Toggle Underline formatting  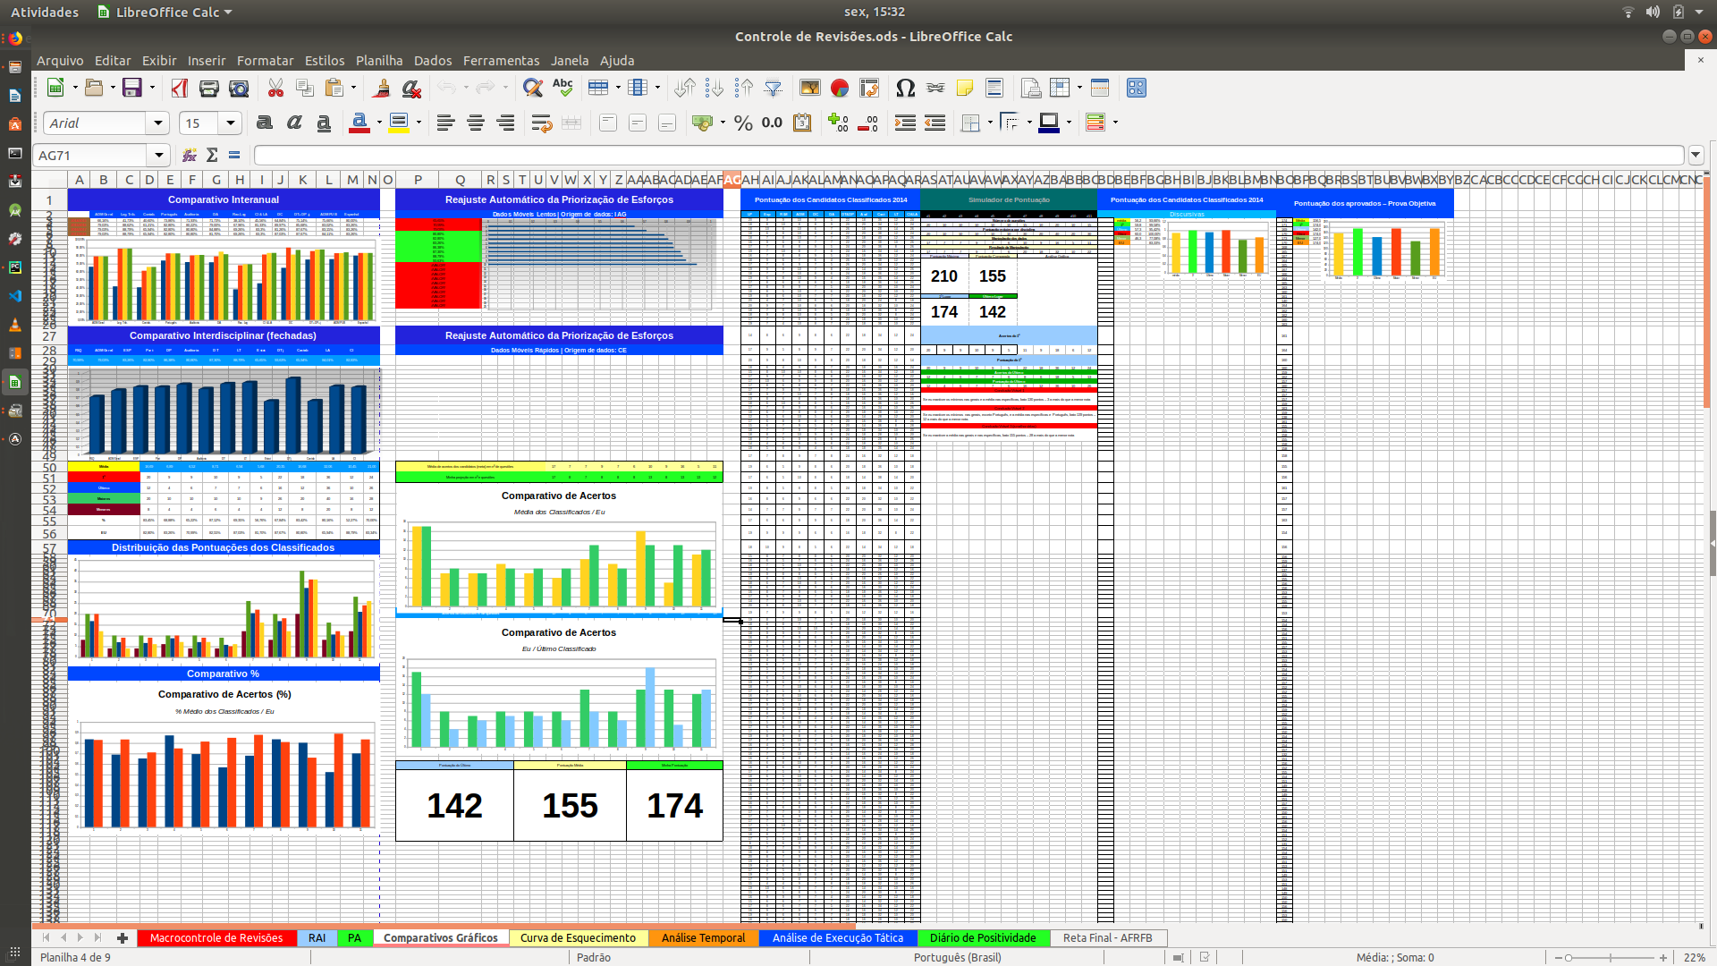(324, 123)
